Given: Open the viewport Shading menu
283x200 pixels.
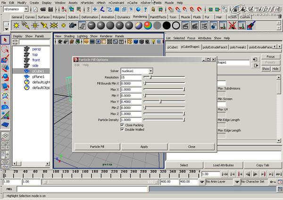Looking at the screenshot, I should (69, 36).
